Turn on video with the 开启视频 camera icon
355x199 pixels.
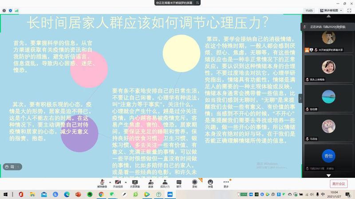(x=118, y=182)
